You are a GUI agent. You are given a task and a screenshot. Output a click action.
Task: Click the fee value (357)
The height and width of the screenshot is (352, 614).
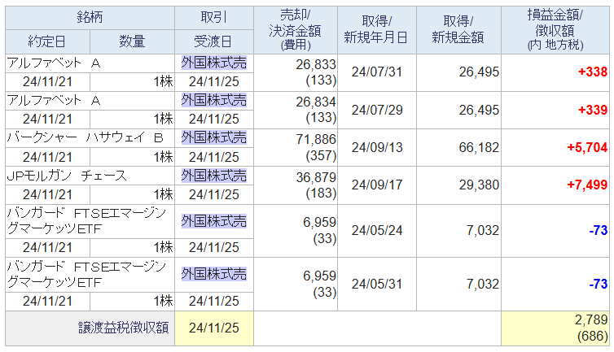pos(321,155)
